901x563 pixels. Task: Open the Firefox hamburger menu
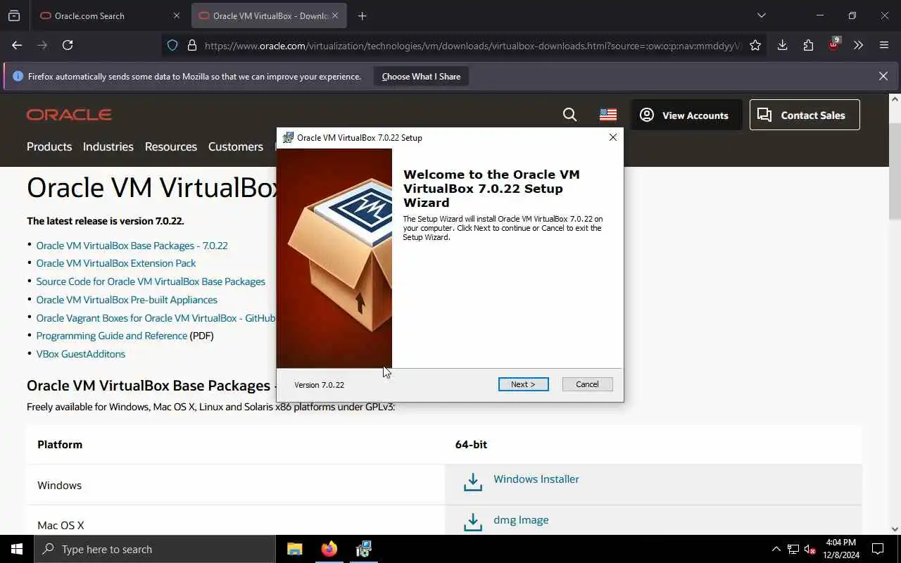[884, 45]
